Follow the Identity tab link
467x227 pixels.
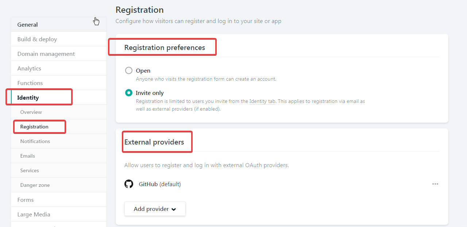click(262, 101)
